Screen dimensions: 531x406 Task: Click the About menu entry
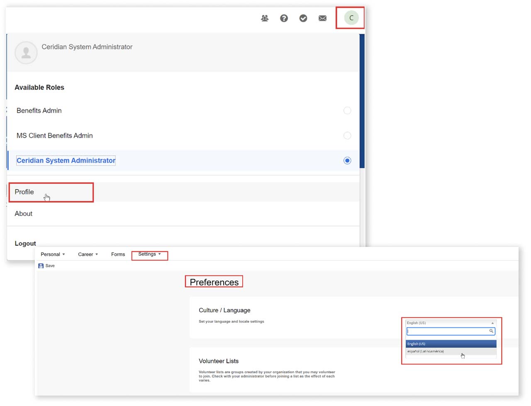point(24,214)
